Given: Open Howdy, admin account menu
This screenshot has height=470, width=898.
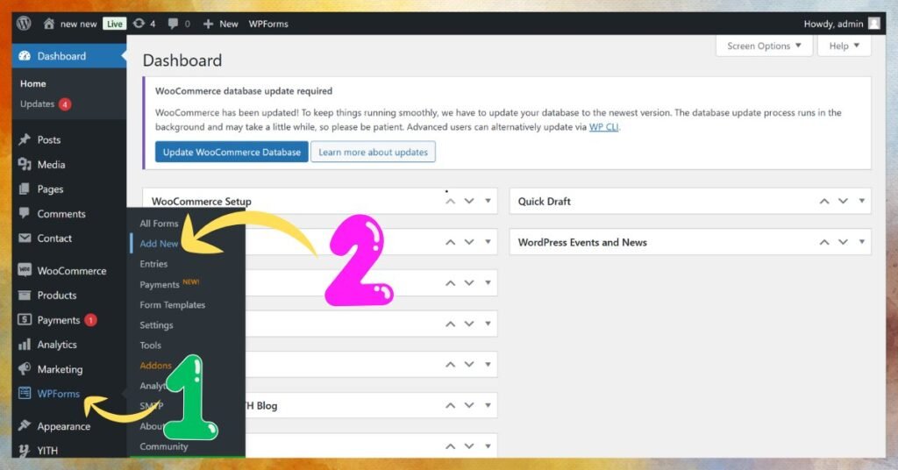Looking at the screenshot, I should [841, 24].
